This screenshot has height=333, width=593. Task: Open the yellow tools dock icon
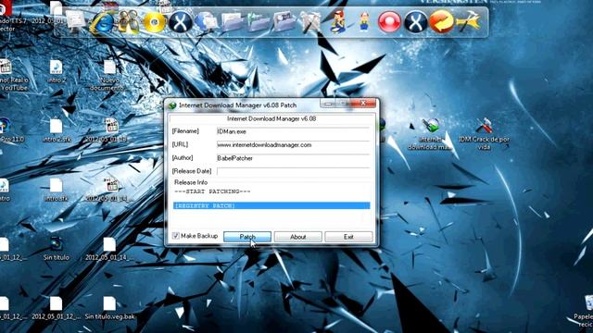[468, 22]
